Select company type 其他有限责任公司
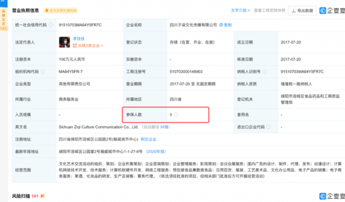Image resolution: width=345 pixels, height=202 pixels. pos(74,84)
